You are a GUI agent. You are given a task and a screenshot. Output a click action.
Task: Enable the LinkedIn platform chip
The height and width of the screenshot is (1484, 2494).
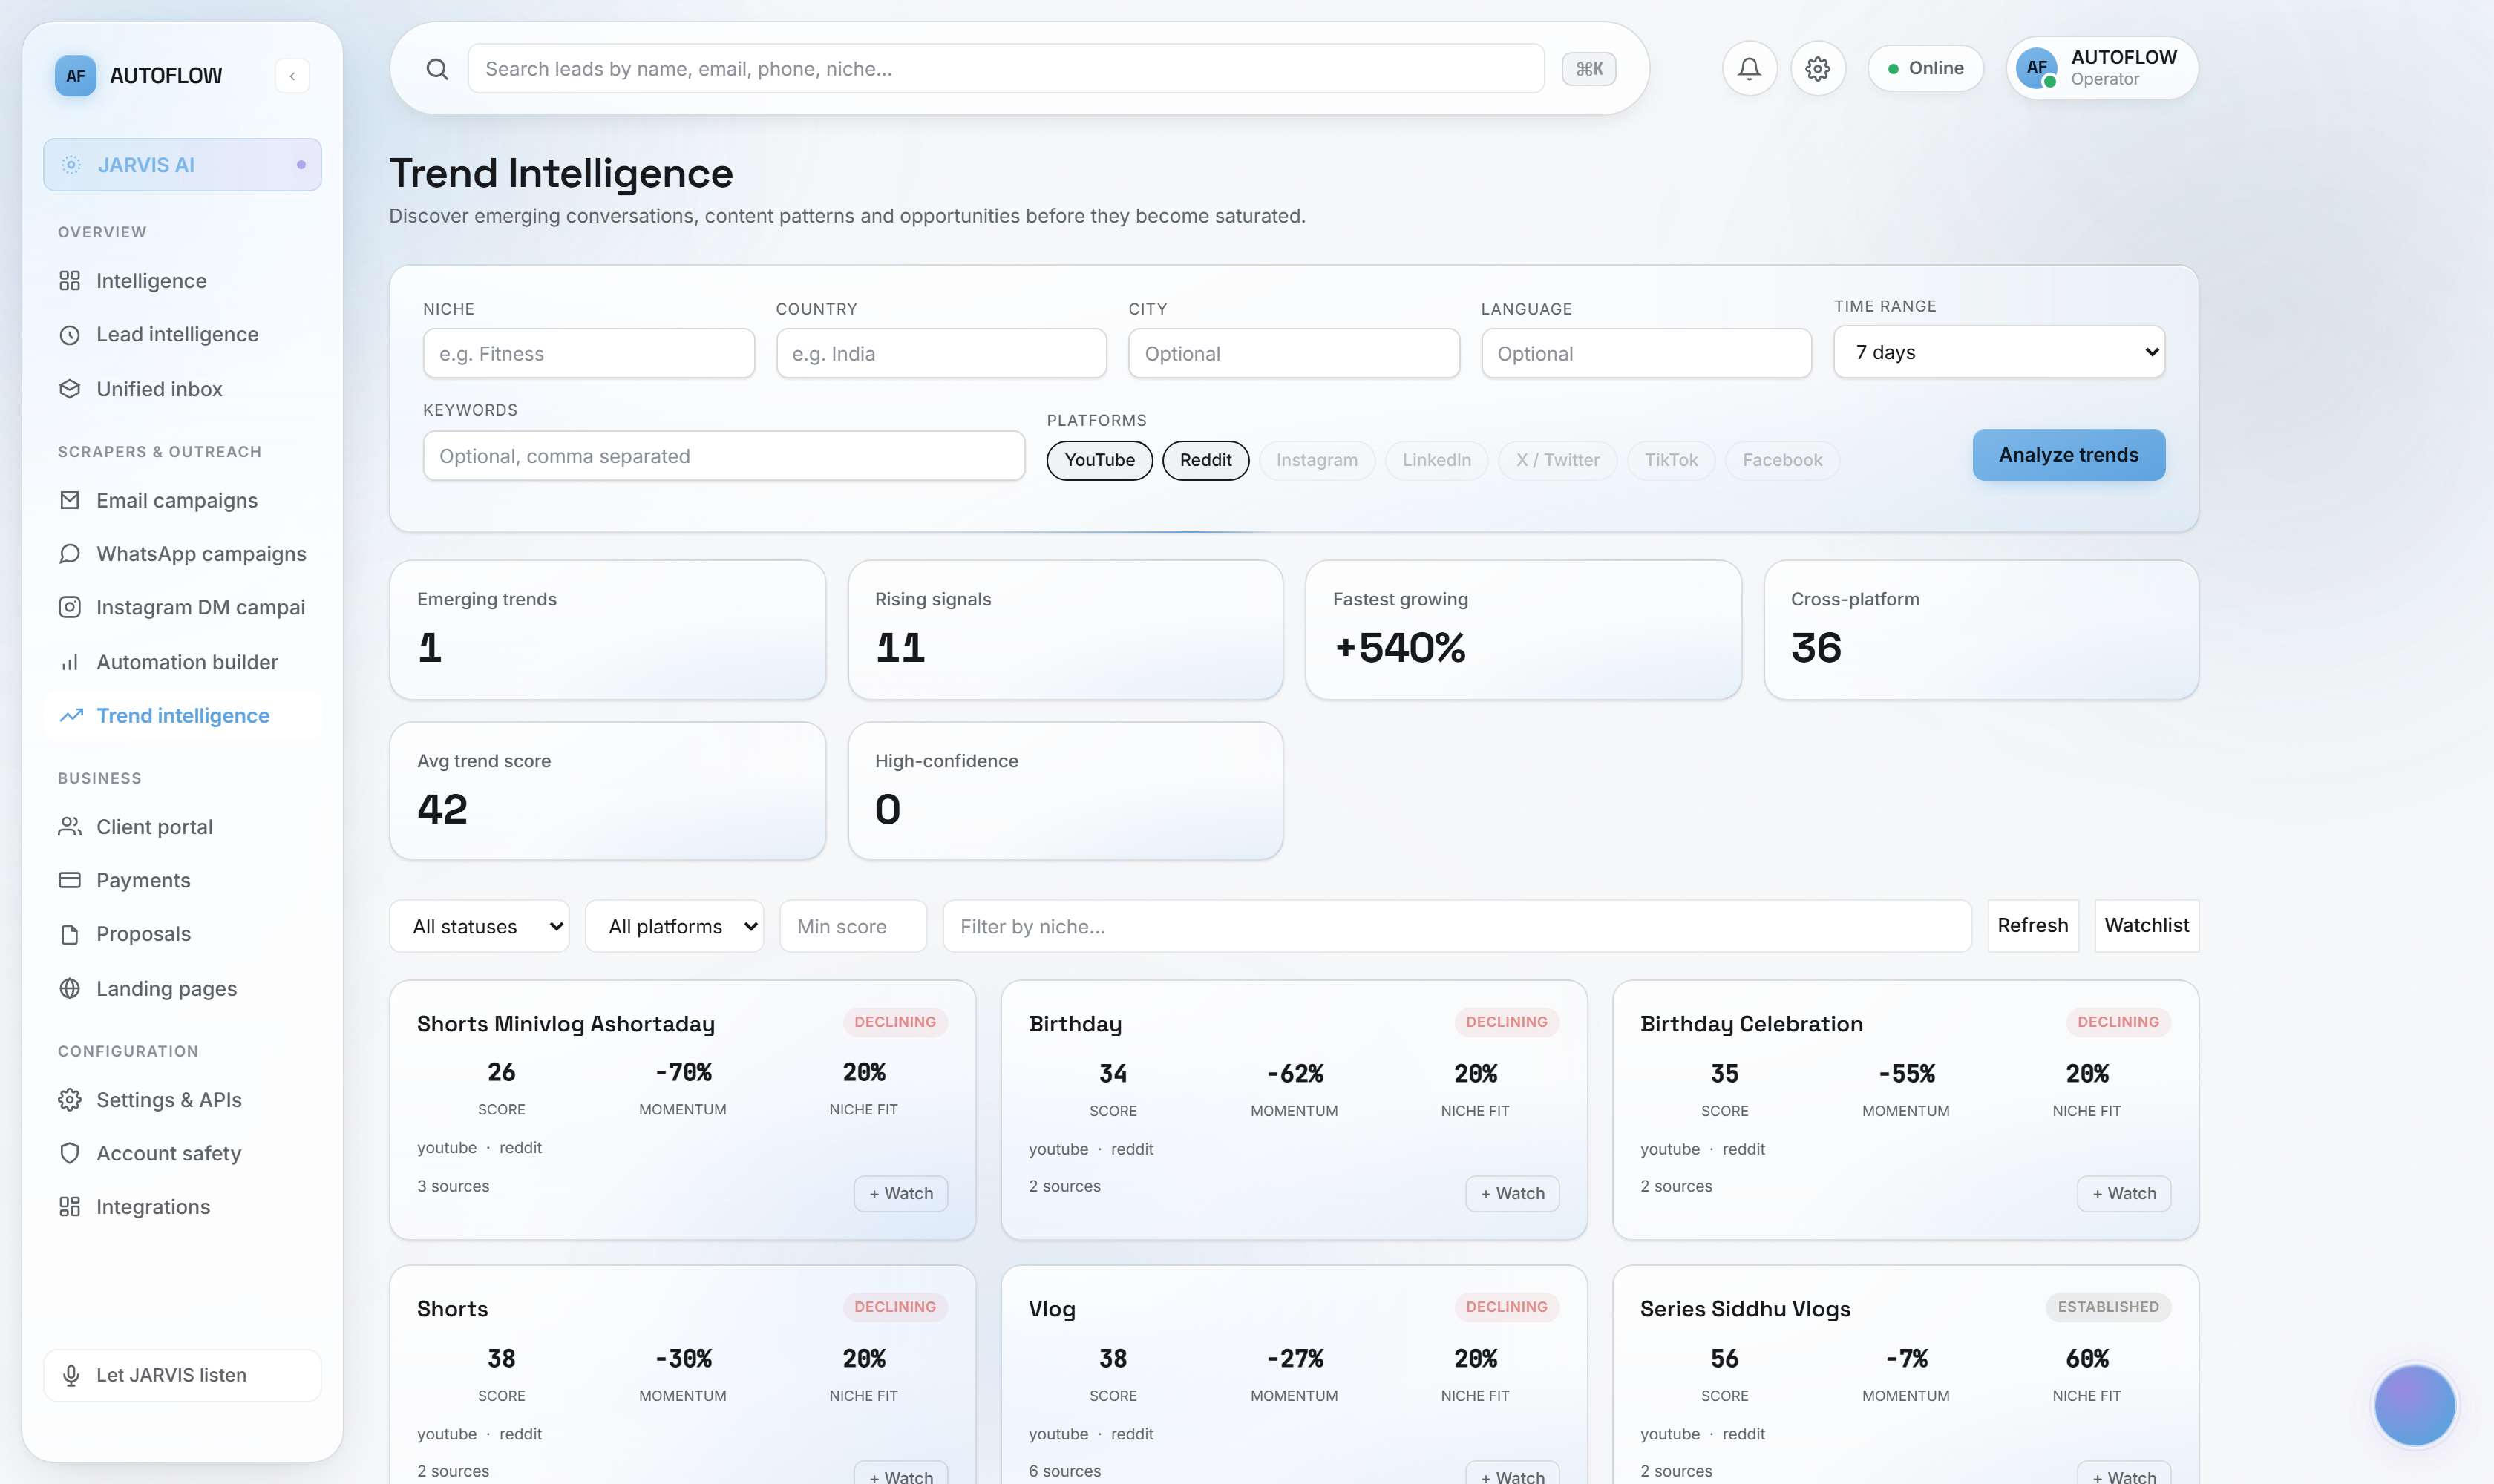click(1436, 460)
